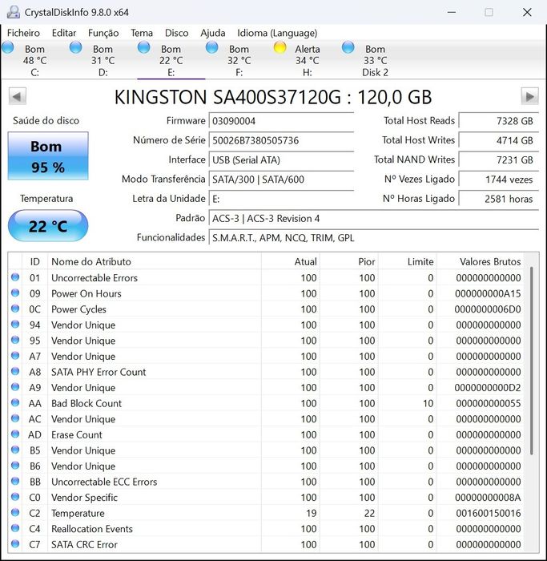Select the Bad Block Count row
This screenshot has width=547, height=561.
266,403
